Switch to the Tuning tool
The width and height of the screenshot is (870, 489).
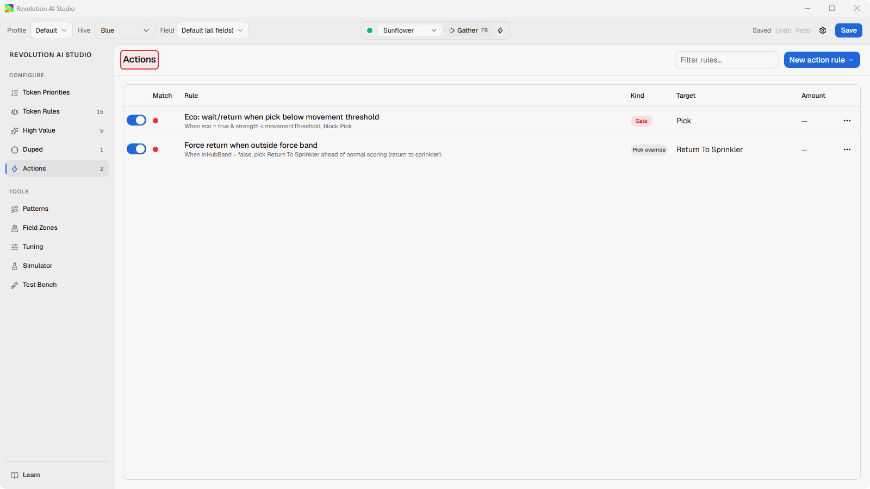click(x=57, y=247)
